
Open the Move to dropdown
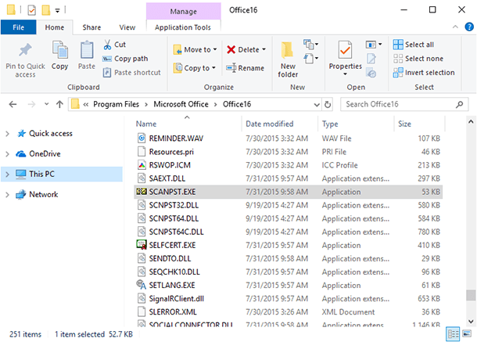195,49
